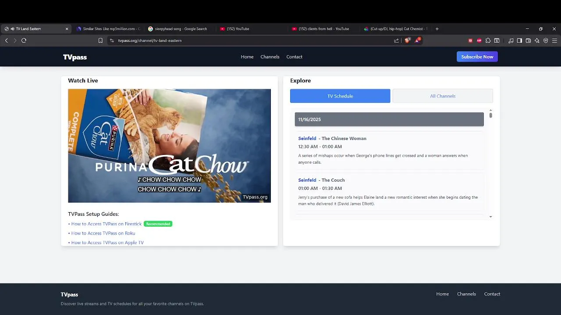Open the ABP Adblock Plus extension

[x=479, y=40]
